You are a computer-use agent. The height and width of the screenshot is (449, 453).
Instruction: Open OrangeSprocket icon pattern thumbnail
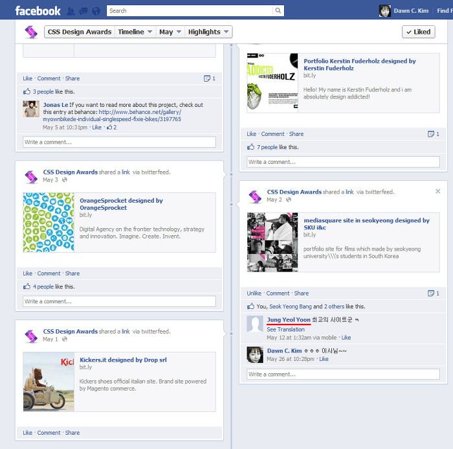[49, 222]
